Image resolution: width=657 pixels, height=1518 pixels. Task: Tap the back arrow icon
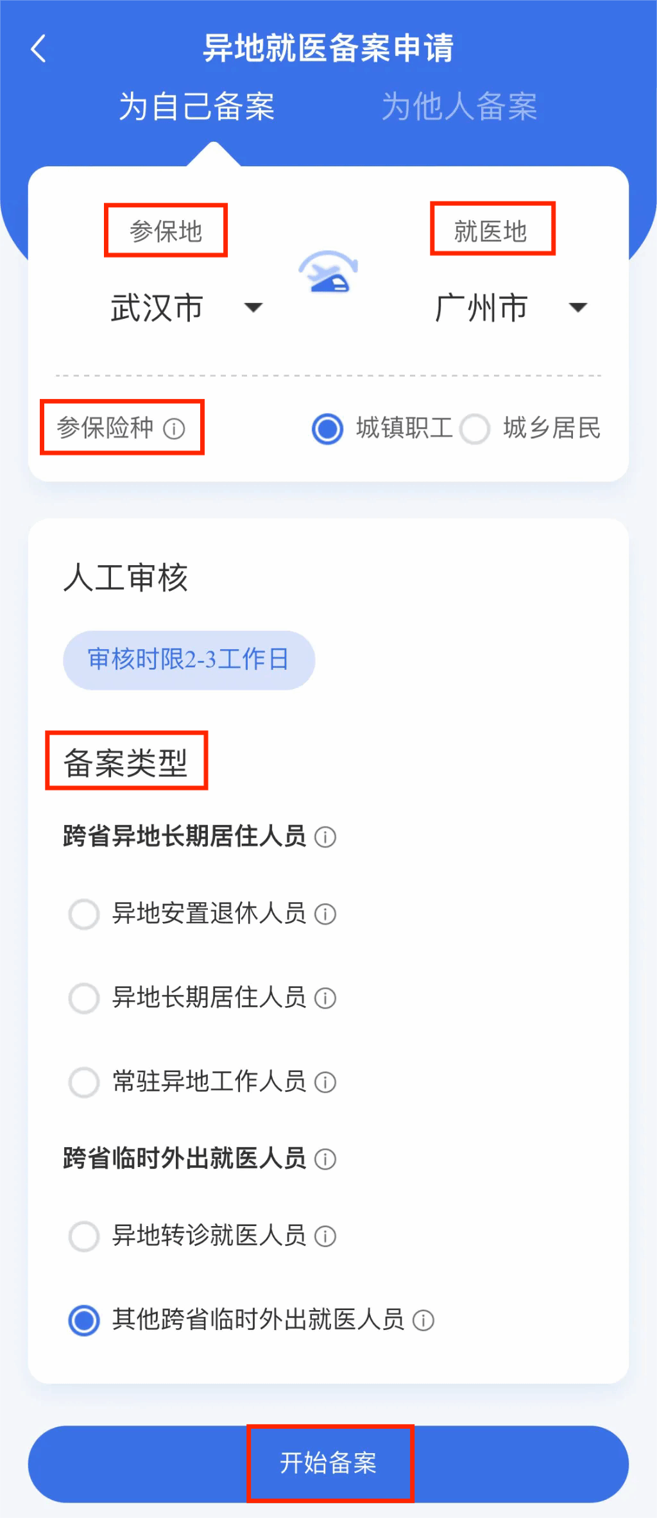pyautogui.click(x=38, y=49)
